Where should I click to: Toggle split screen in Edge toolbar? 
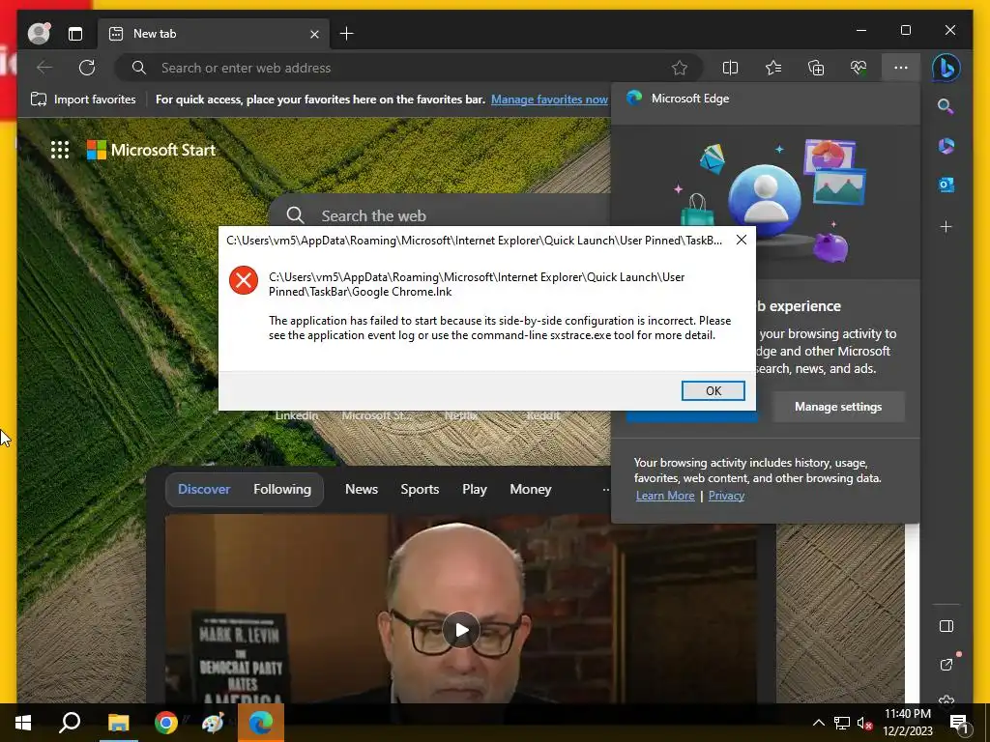(x=730, y=68)
